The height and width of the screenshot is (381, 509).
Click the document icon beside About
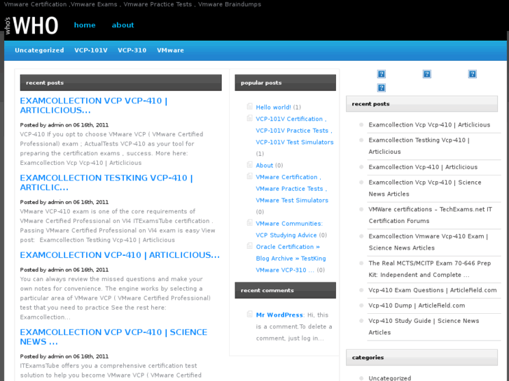pyautogui.click(x=250, y=164)
